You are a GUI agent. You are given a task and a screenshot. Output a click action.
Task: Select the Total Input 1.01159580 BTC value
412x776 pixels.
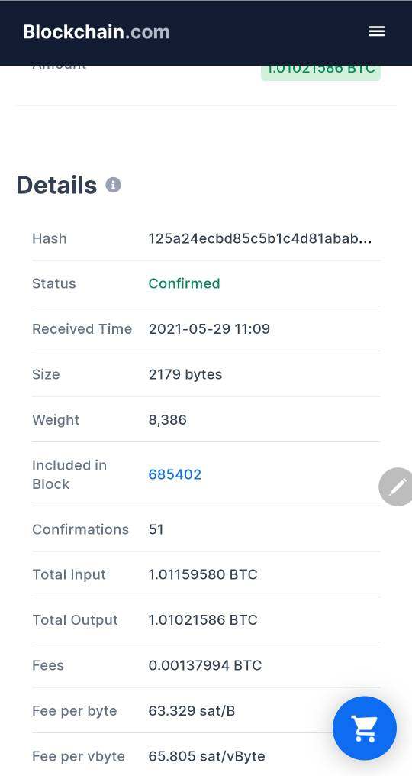click(203, 574)
